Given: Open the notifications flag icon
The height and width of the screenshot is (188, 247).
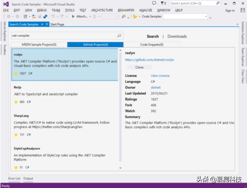Looking at the screenshot, I should coord(162,3).
